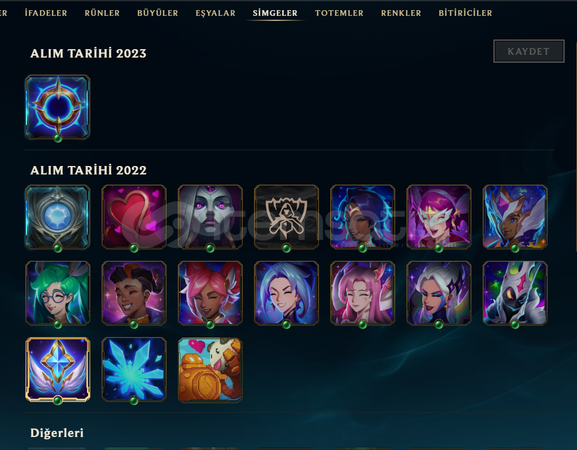577x450 pixels.
Task: Choose the blue ice crystal snowflake icon
Action: point(134,370)
